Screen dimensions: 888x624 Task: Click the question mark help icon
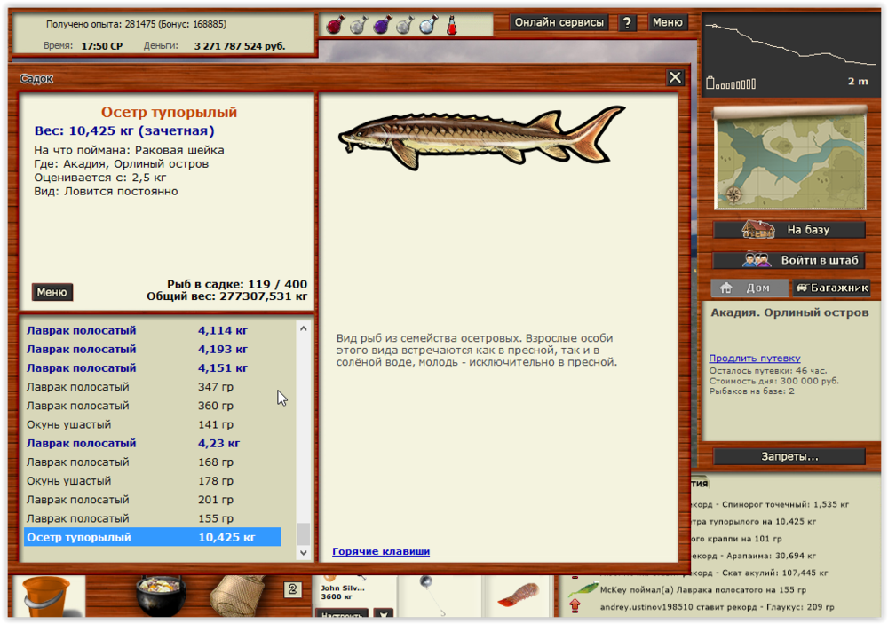tap(627, 22)
